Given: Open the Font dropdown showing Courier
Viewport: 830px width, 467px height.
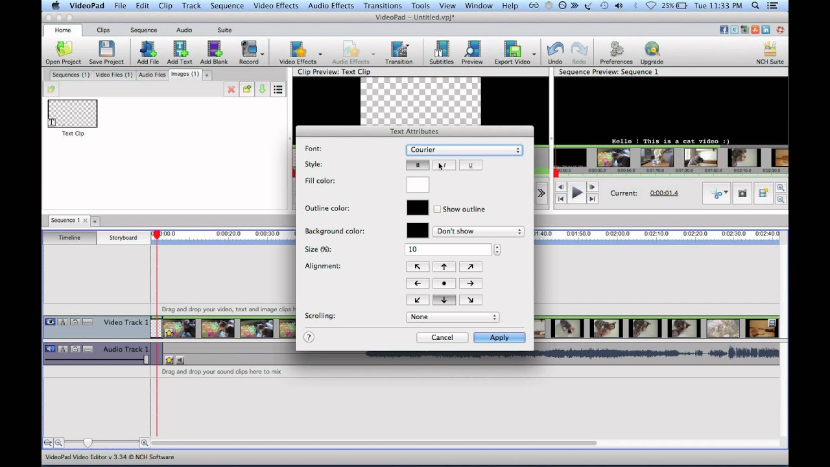Looking at the screenshot, I should click(464, 150).
